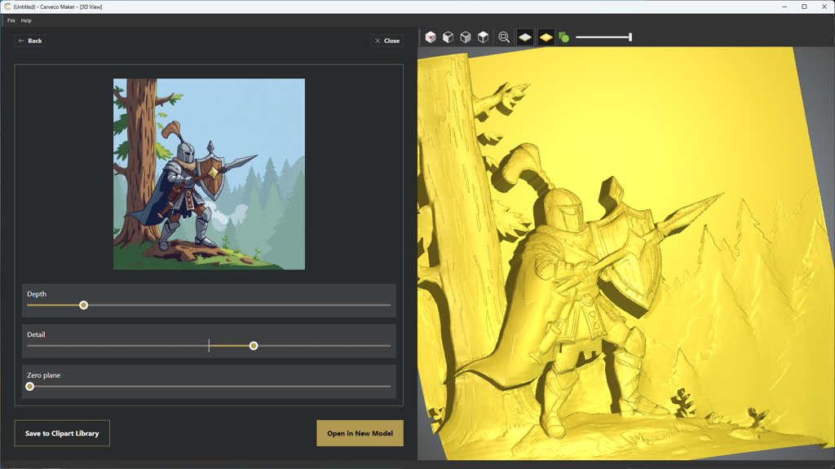The image size is (835, 469).
Task: Close the relief preview panel
Action: (387, 41)
